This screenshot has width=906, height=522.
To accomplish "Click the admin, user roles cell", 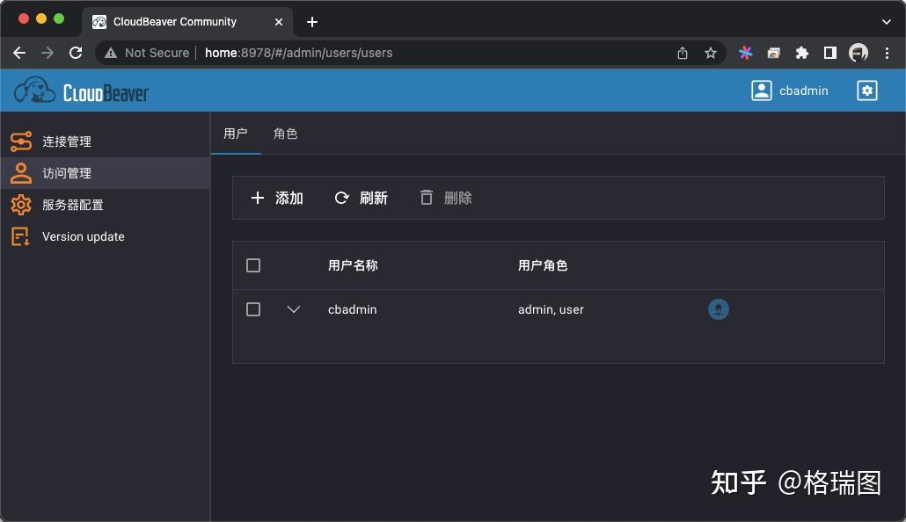I will click(x=551, y=309).
